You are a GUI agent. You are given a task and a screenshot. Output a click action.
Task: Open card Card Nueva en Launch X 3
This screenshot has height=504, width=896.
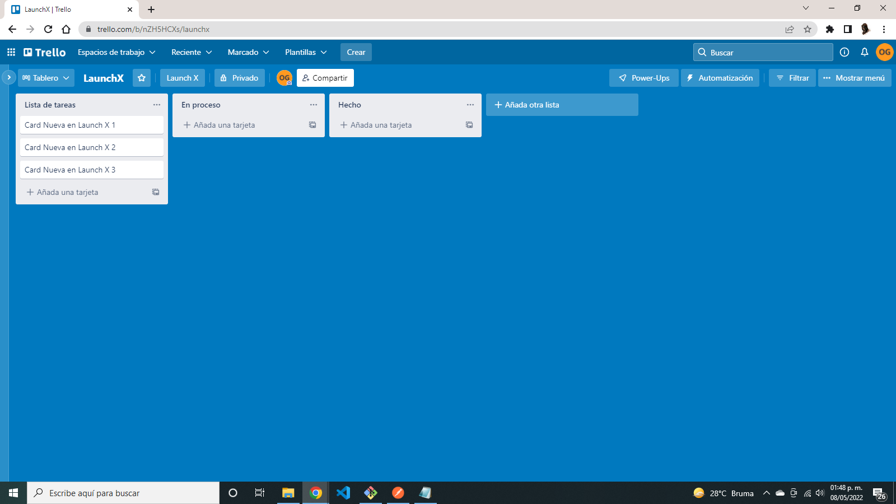[x=92, y=170]
